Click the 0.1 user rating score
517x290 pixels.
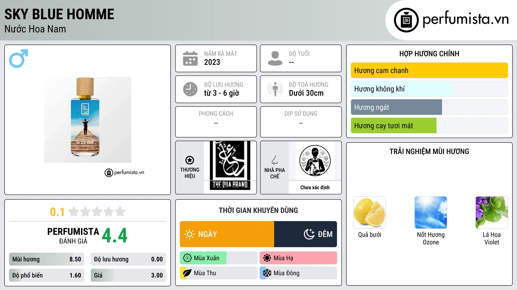(x=57, y=212)
